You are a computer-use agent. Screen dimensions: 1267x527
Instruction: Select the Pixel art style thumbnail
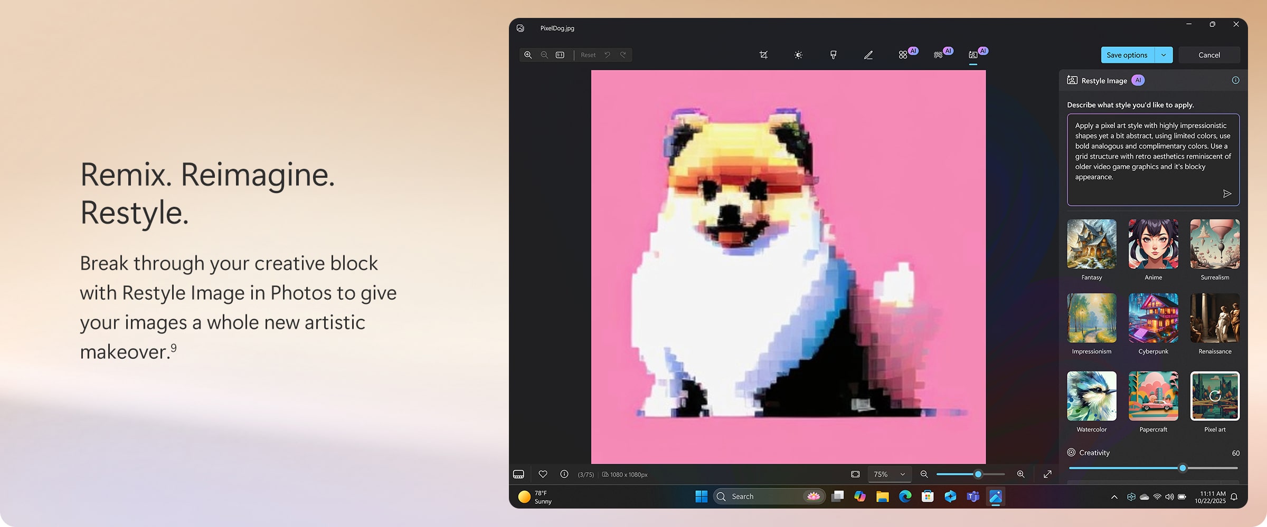(1215, 396)
